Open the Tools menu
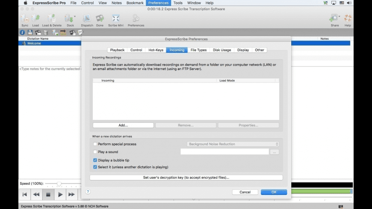The image size is (372, 209). pyautogui.click(x=178, y=3)
